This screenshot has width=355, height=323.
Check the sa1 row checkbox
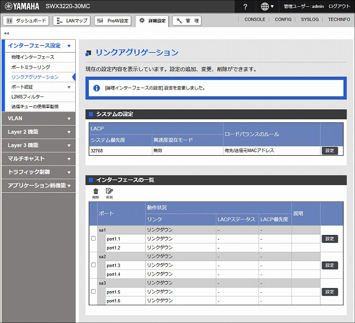pos(93,239)
